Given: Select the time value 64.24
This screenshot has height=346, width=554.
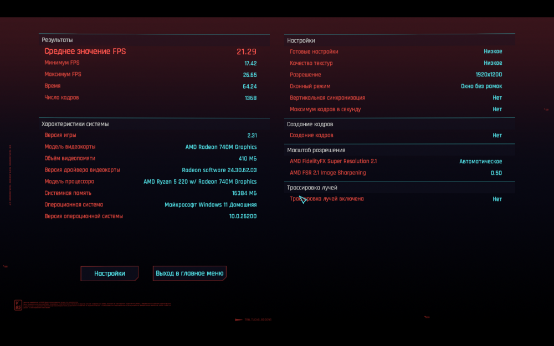Looking at the screenshot, I should (x=250, y=86).
